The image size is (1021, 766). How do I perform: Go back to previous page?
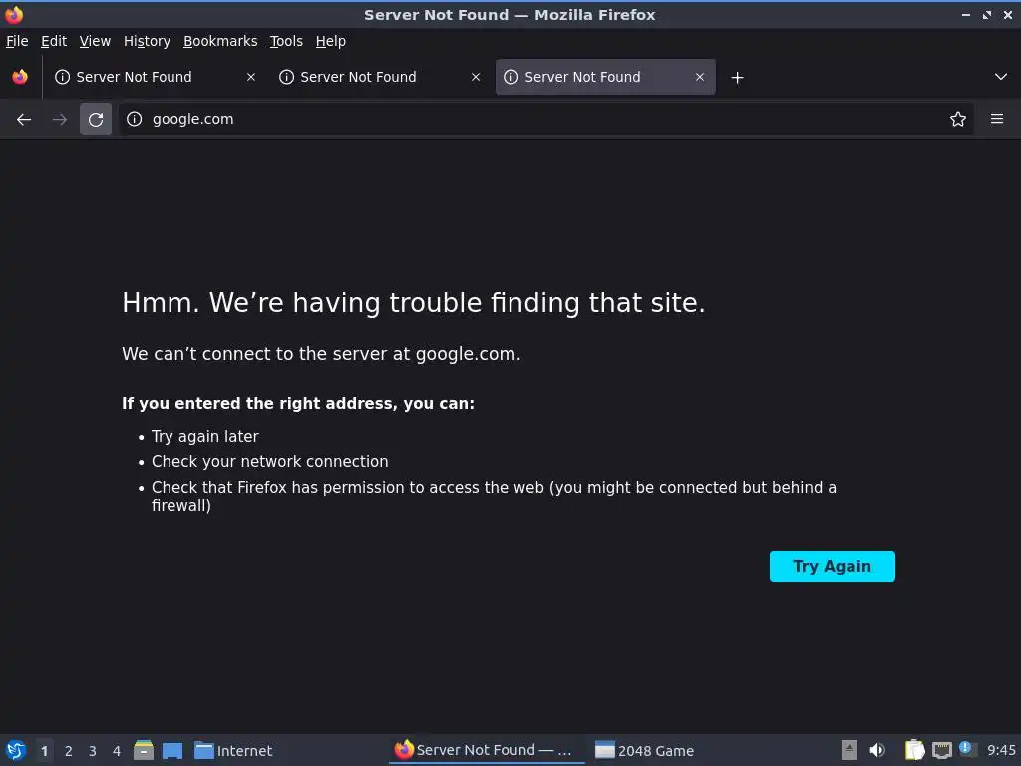(x=24, y=120)
